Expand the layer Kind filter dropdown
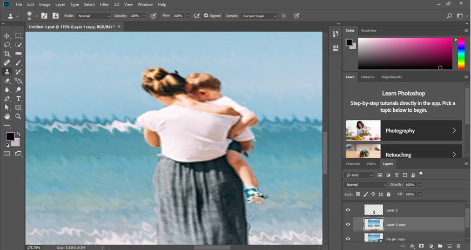The image size is (471, 250). (x=359, y=175)
